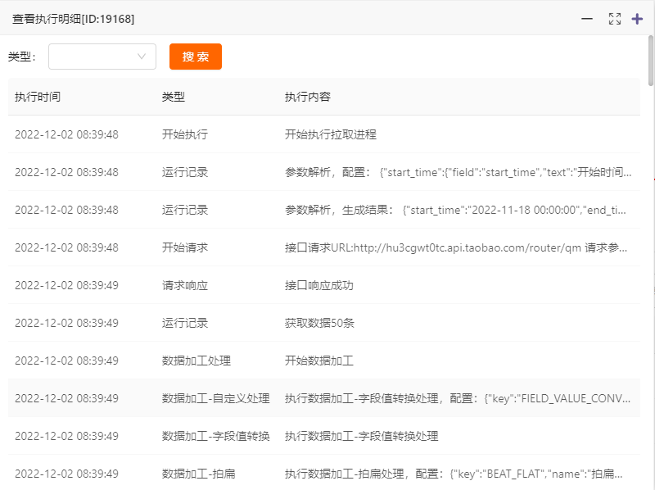
Task: Click inside the empty 类型 combo box
Action: pos(90,57)
